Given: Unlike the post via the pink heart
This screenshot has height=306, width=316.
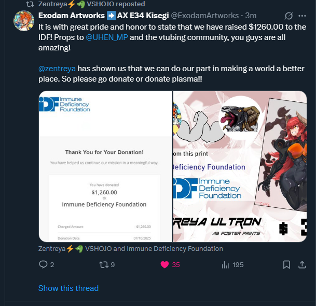Looking at the screenshot, I should click(x=164, y=264).
